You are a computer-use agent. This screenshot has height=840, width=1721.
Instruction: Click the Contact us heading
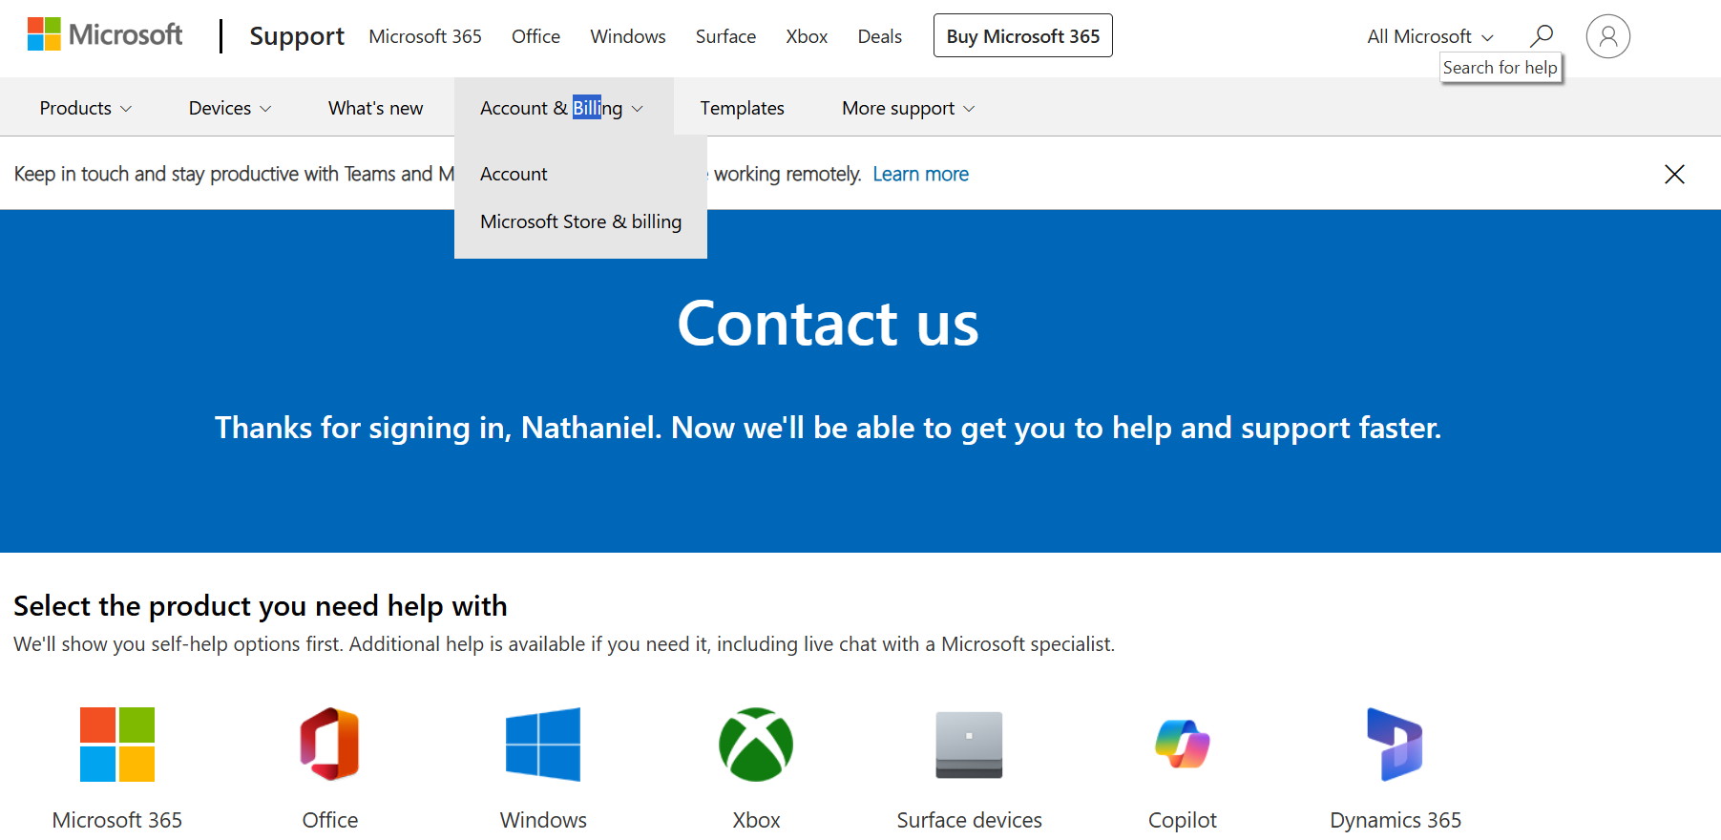tap(829, 323)
